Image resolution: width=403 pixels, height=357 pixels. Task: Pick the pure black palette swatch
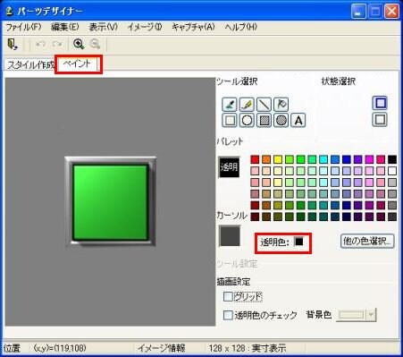pyautogui.click(x=392, y=159)
